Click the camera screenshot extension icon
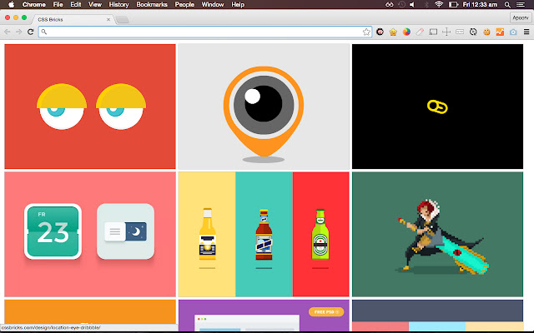 point(513,32)
